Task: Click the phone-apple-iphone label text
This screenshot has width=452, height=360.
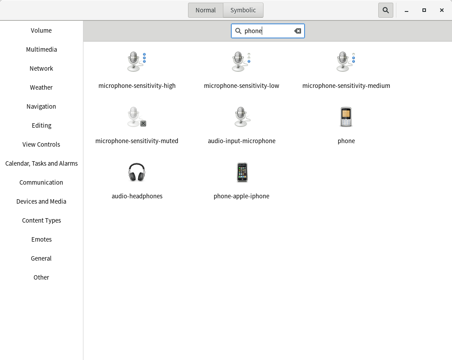Action: coord(241,197)
